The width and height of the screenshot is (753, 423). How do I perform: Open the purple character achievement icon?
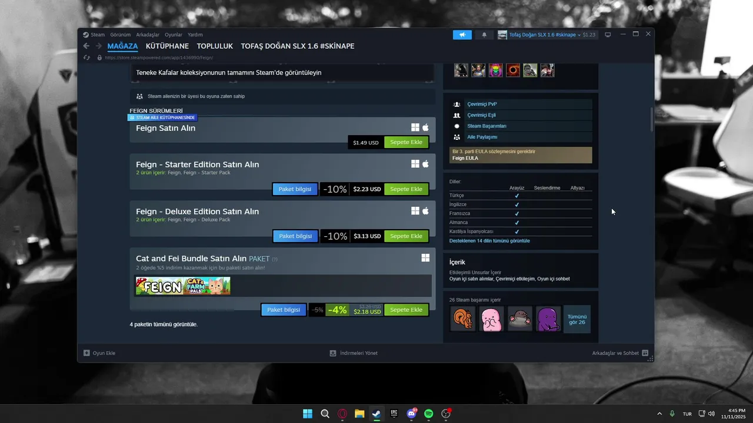(548, 319)
